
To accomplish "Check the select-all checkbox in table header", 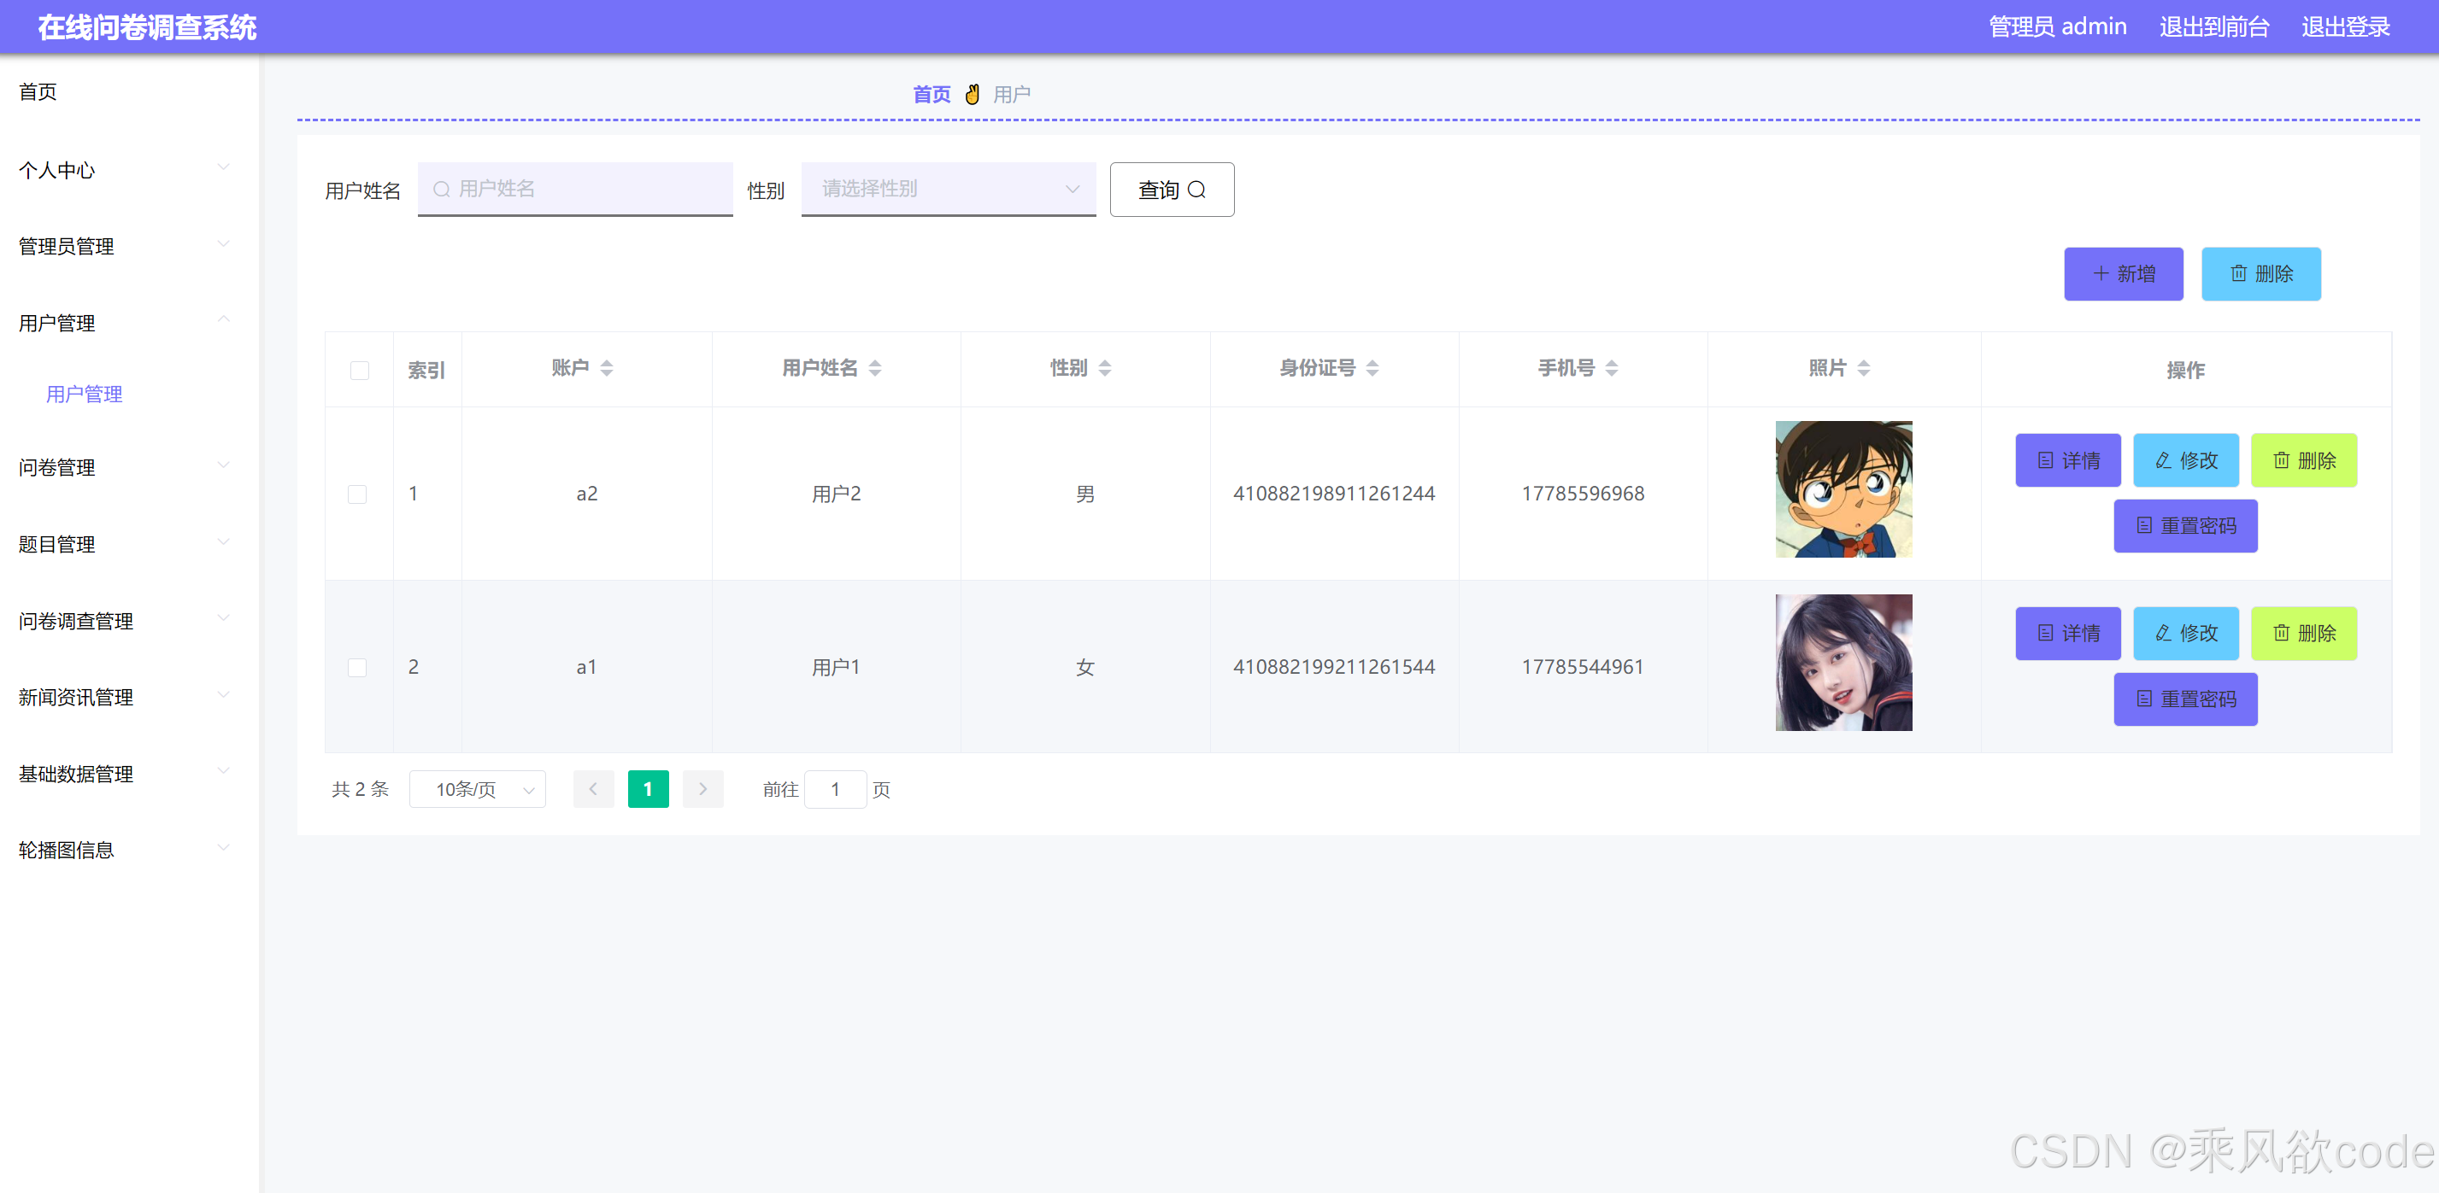I will (x=359, y=371).
